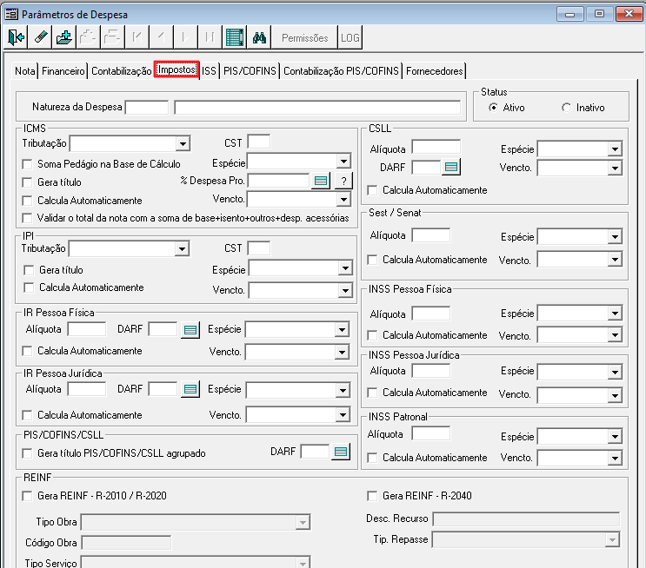
Task: Open the Impostos tab
Action: 176,69
